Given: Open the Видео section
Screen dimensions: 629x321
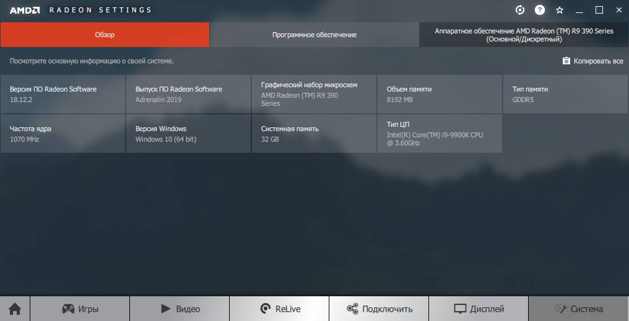Looking at the screenshot, I should pyautogui.click(x=180, y=309).
